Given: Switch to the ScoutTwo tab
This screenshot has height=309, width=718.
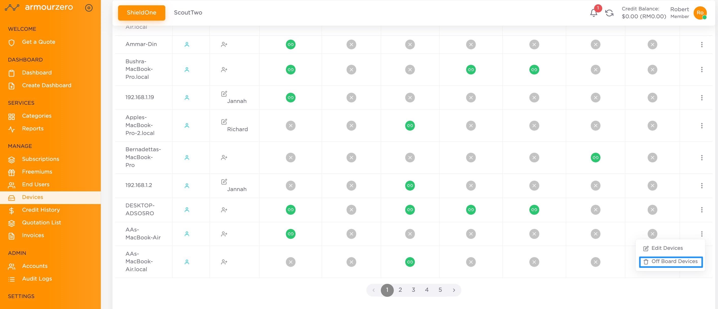Looking at the screenshot, I should pyautogui.click(x=188, y=12).
